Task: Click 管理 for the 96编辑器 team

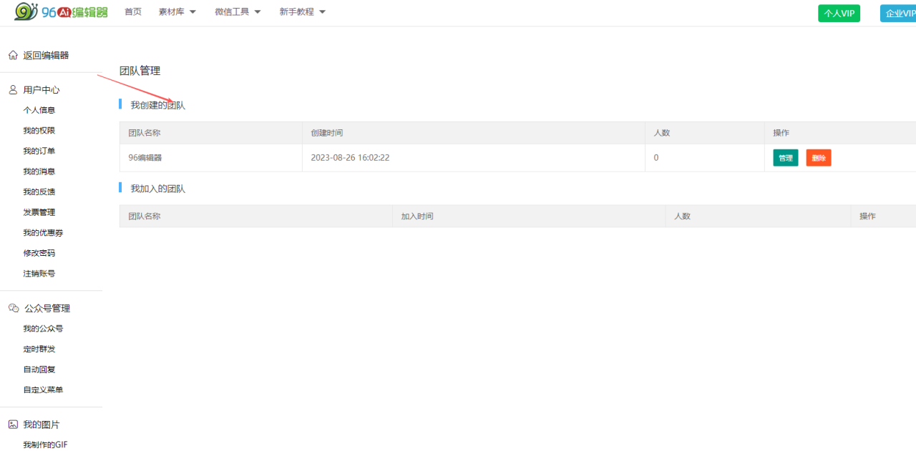Action: point(786,158)
